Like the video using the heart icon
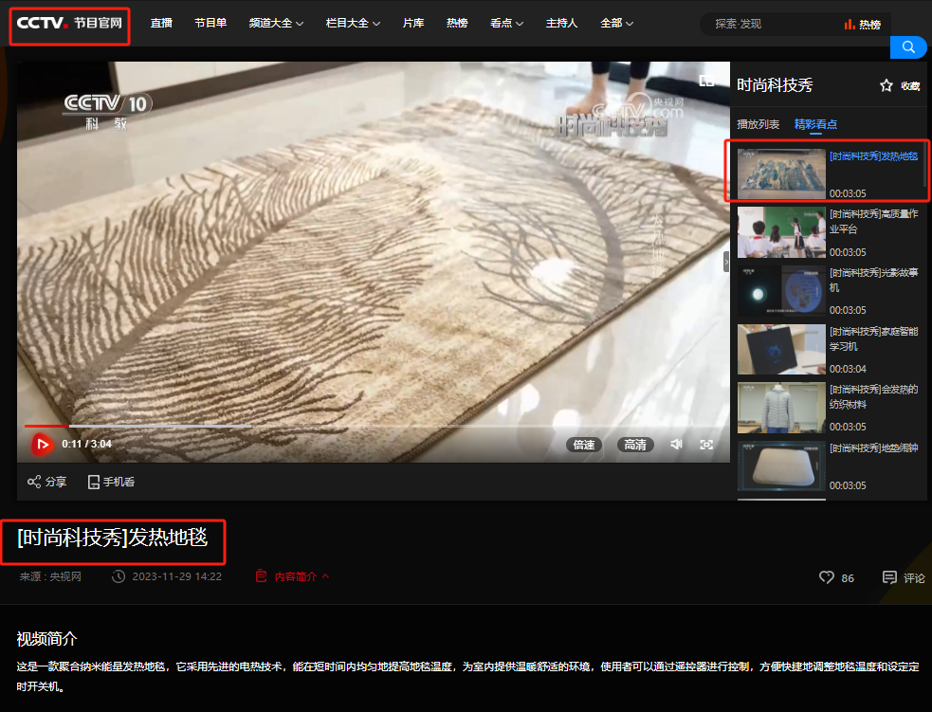 pos(826,577)
